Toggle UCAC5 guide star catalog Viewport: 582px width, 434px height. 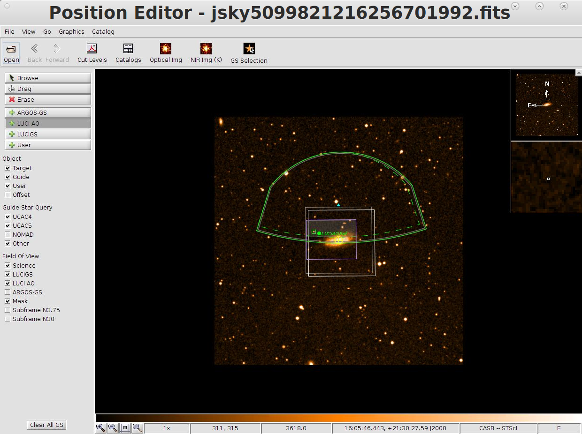[x=8, y=225]
